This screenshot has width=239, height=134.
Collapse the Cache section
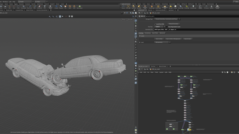140,36
